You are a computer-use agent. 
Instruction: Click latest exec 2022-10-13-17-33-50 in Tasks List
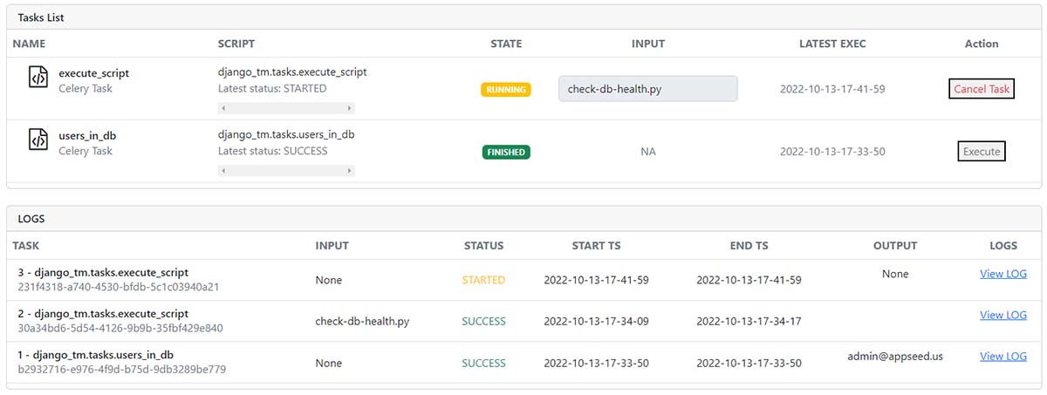(x=832, y=152)
